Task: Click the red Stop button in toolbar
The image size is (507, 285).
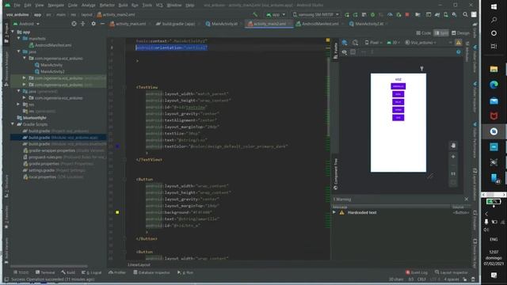Action: click(407, 14)
